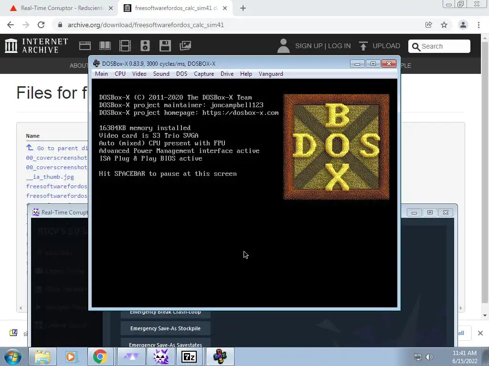Viewport: 489px width, 366px height.
Task: Click the DOSBox-X title bar icon
Action: 96,63
